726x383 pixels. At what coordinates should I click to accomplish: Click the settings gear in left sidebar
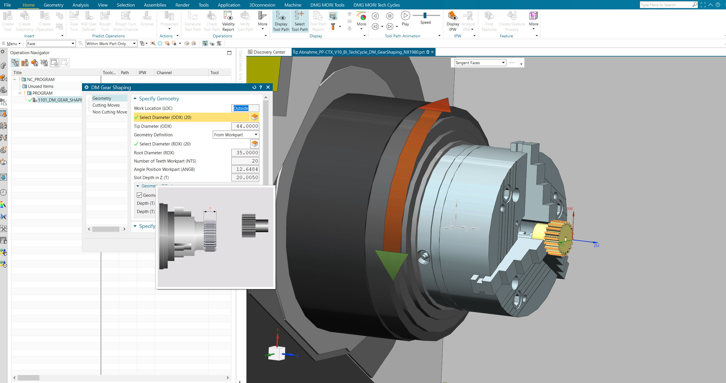tap(3, 52)
